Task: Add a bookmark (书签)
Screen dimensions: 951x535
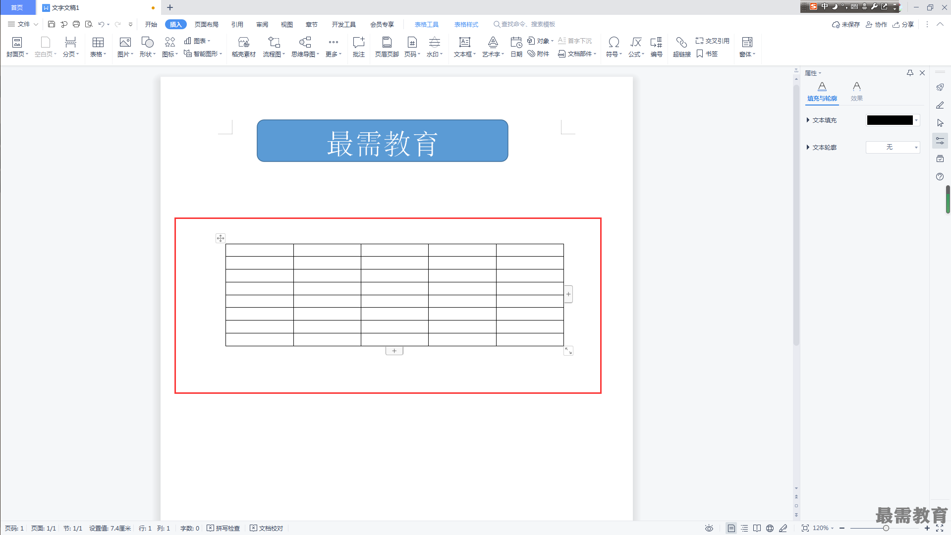Action: click(x=707, y=53)
